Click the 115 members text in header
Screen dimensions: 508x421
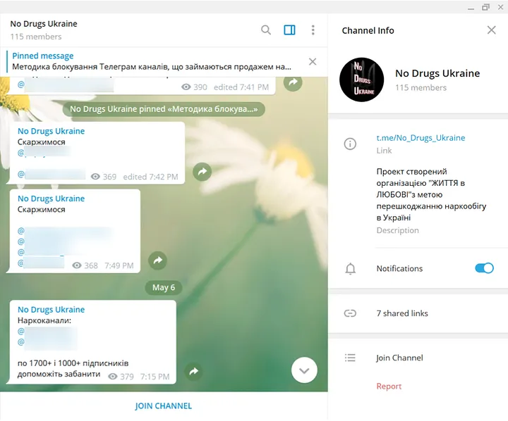pyautogui.click(x=36, y=37)
